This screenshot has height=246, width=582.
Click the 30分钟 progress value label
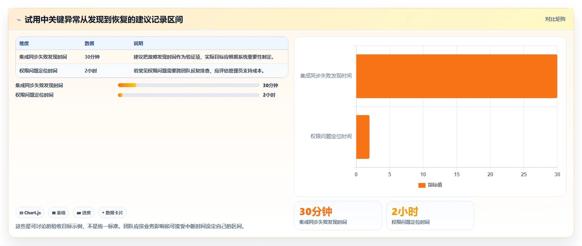coord(271,85)
